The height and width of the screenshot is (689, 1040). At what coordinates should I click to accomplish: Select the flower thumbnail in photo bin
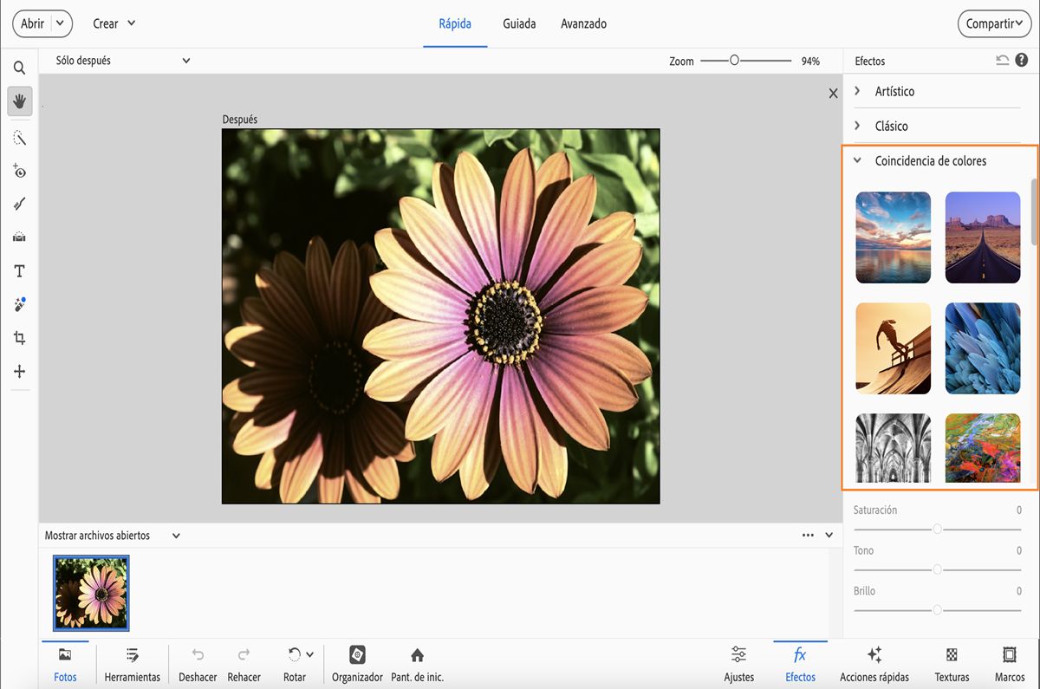click(91, 593)
